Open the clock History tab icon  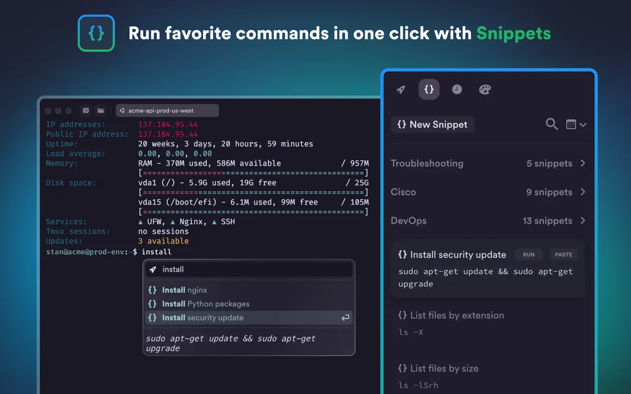coord(457,89)
